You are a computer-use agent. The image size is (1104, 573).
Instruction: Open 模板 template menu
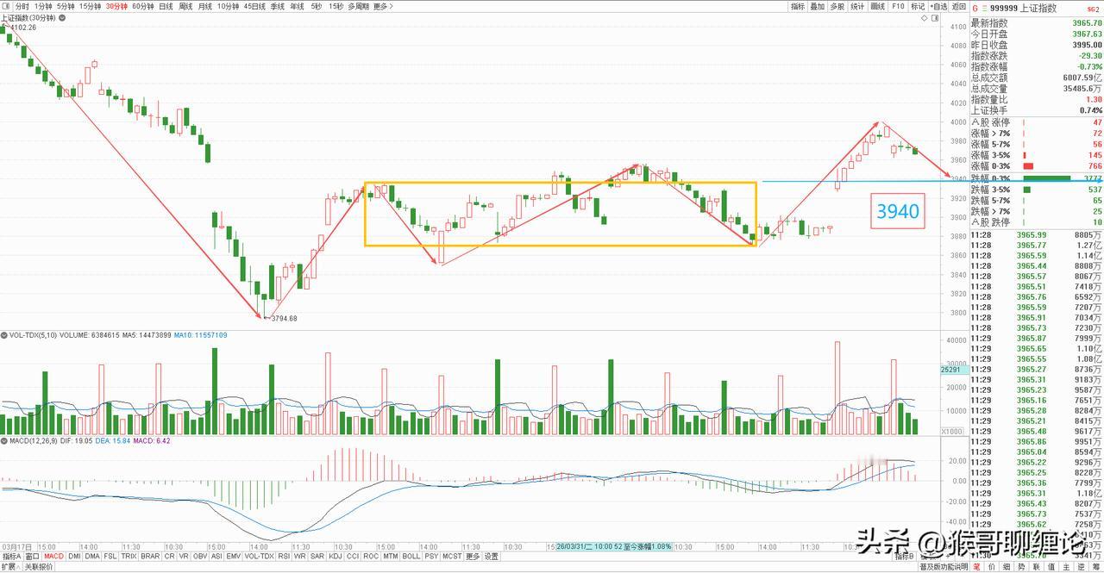pos(926,557)
